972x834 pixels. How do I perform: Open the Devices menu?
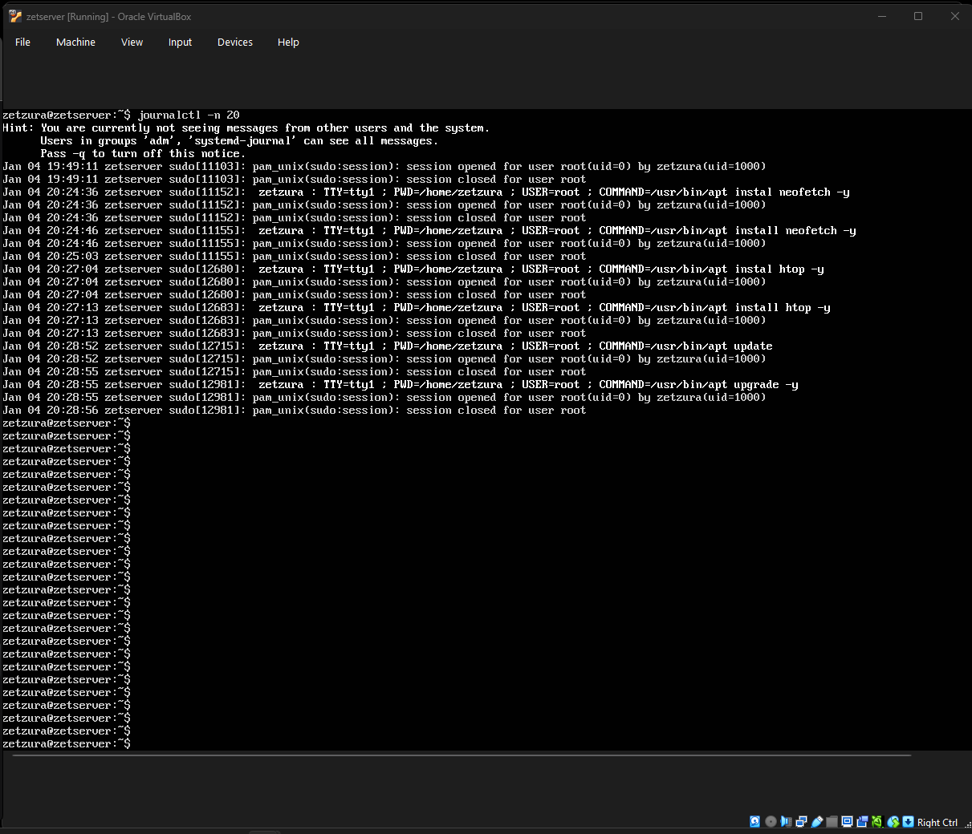click(234, 42)
